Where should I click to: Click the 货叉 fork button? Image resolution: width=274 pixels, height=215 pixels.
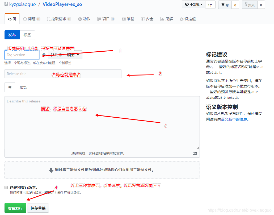pos(250,5)
